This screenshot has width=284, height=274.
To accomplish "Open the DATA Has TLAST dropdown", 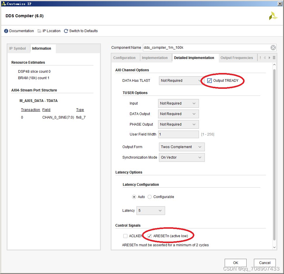I will 182,81.
